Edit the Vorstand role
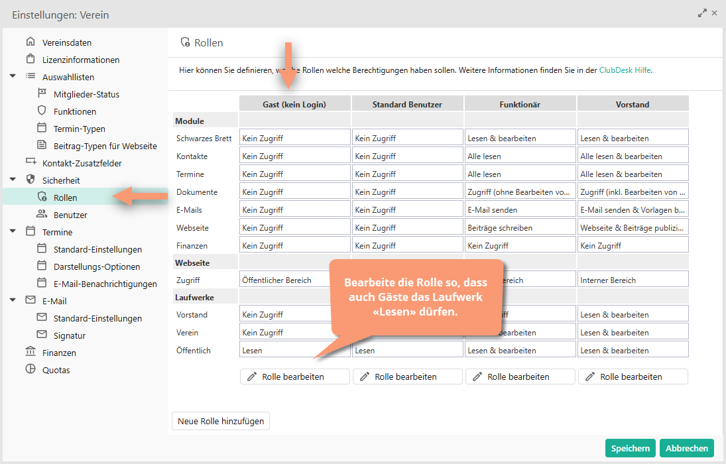 point(633,377)
